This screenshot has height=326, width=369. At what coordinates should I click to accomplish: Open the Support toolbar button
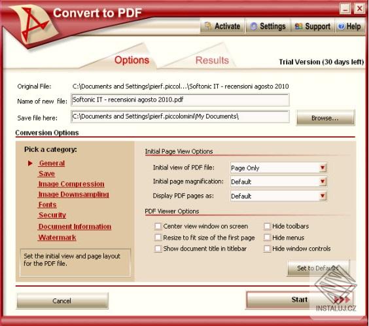313,26
